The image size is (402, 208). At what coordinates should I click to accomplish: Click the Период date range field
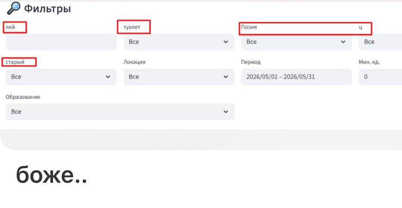[x=296, y=77]
